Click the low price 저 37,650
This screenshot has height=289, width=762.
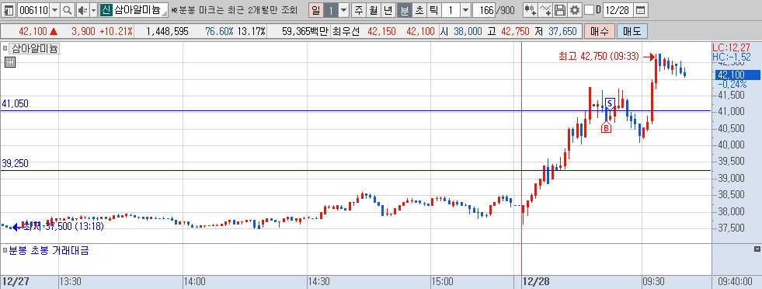[x=555, y=32]
